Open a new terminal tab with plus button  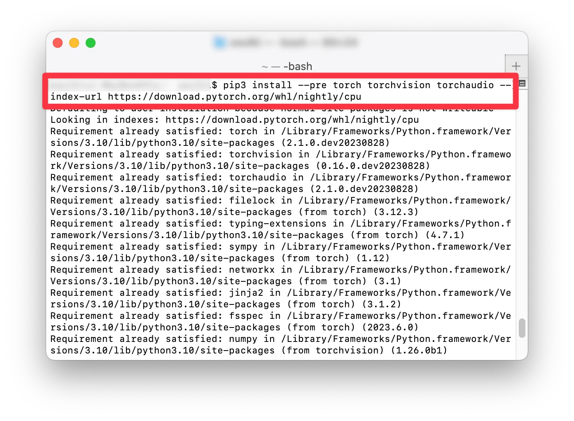coord(516,66)
